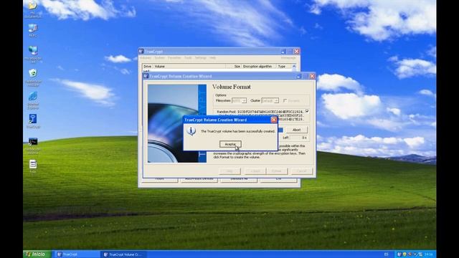Click the Cancel button in the wizard
Viewport: 459px width, 258px height.
(301, 171)
